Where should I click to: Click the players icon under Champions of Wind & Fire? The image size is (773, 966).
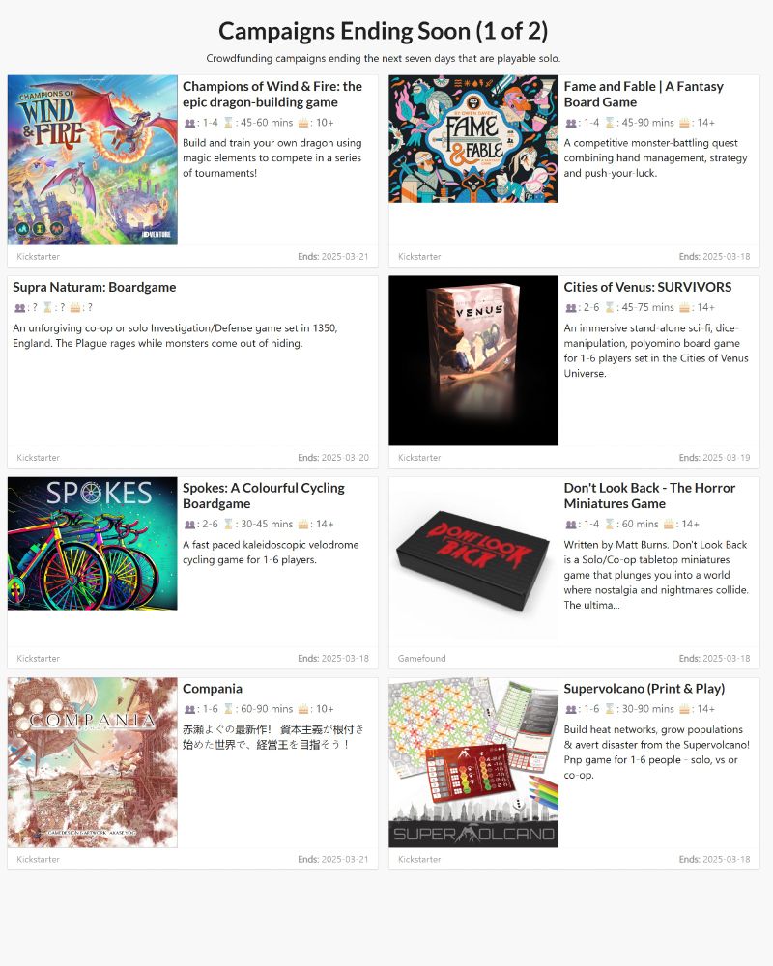(189, 123)
